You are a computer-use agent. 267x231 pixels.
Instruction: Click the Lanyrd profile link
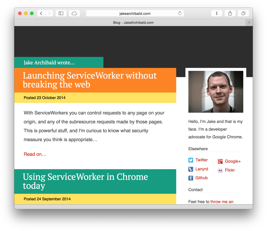202,169
